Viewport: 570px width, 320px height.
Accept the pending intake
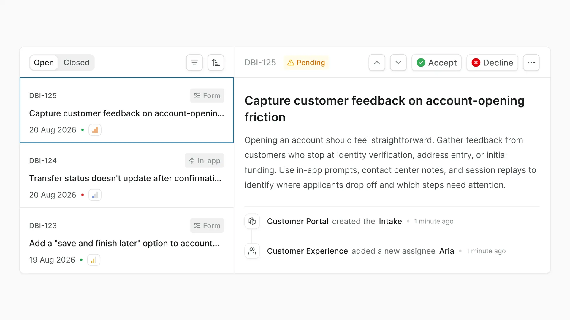[436, 63]
